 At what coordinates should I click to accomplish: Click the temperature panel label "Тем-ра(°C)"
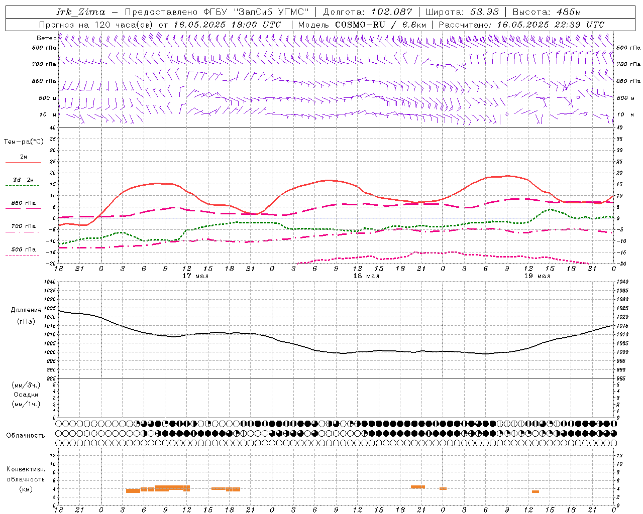24,142
